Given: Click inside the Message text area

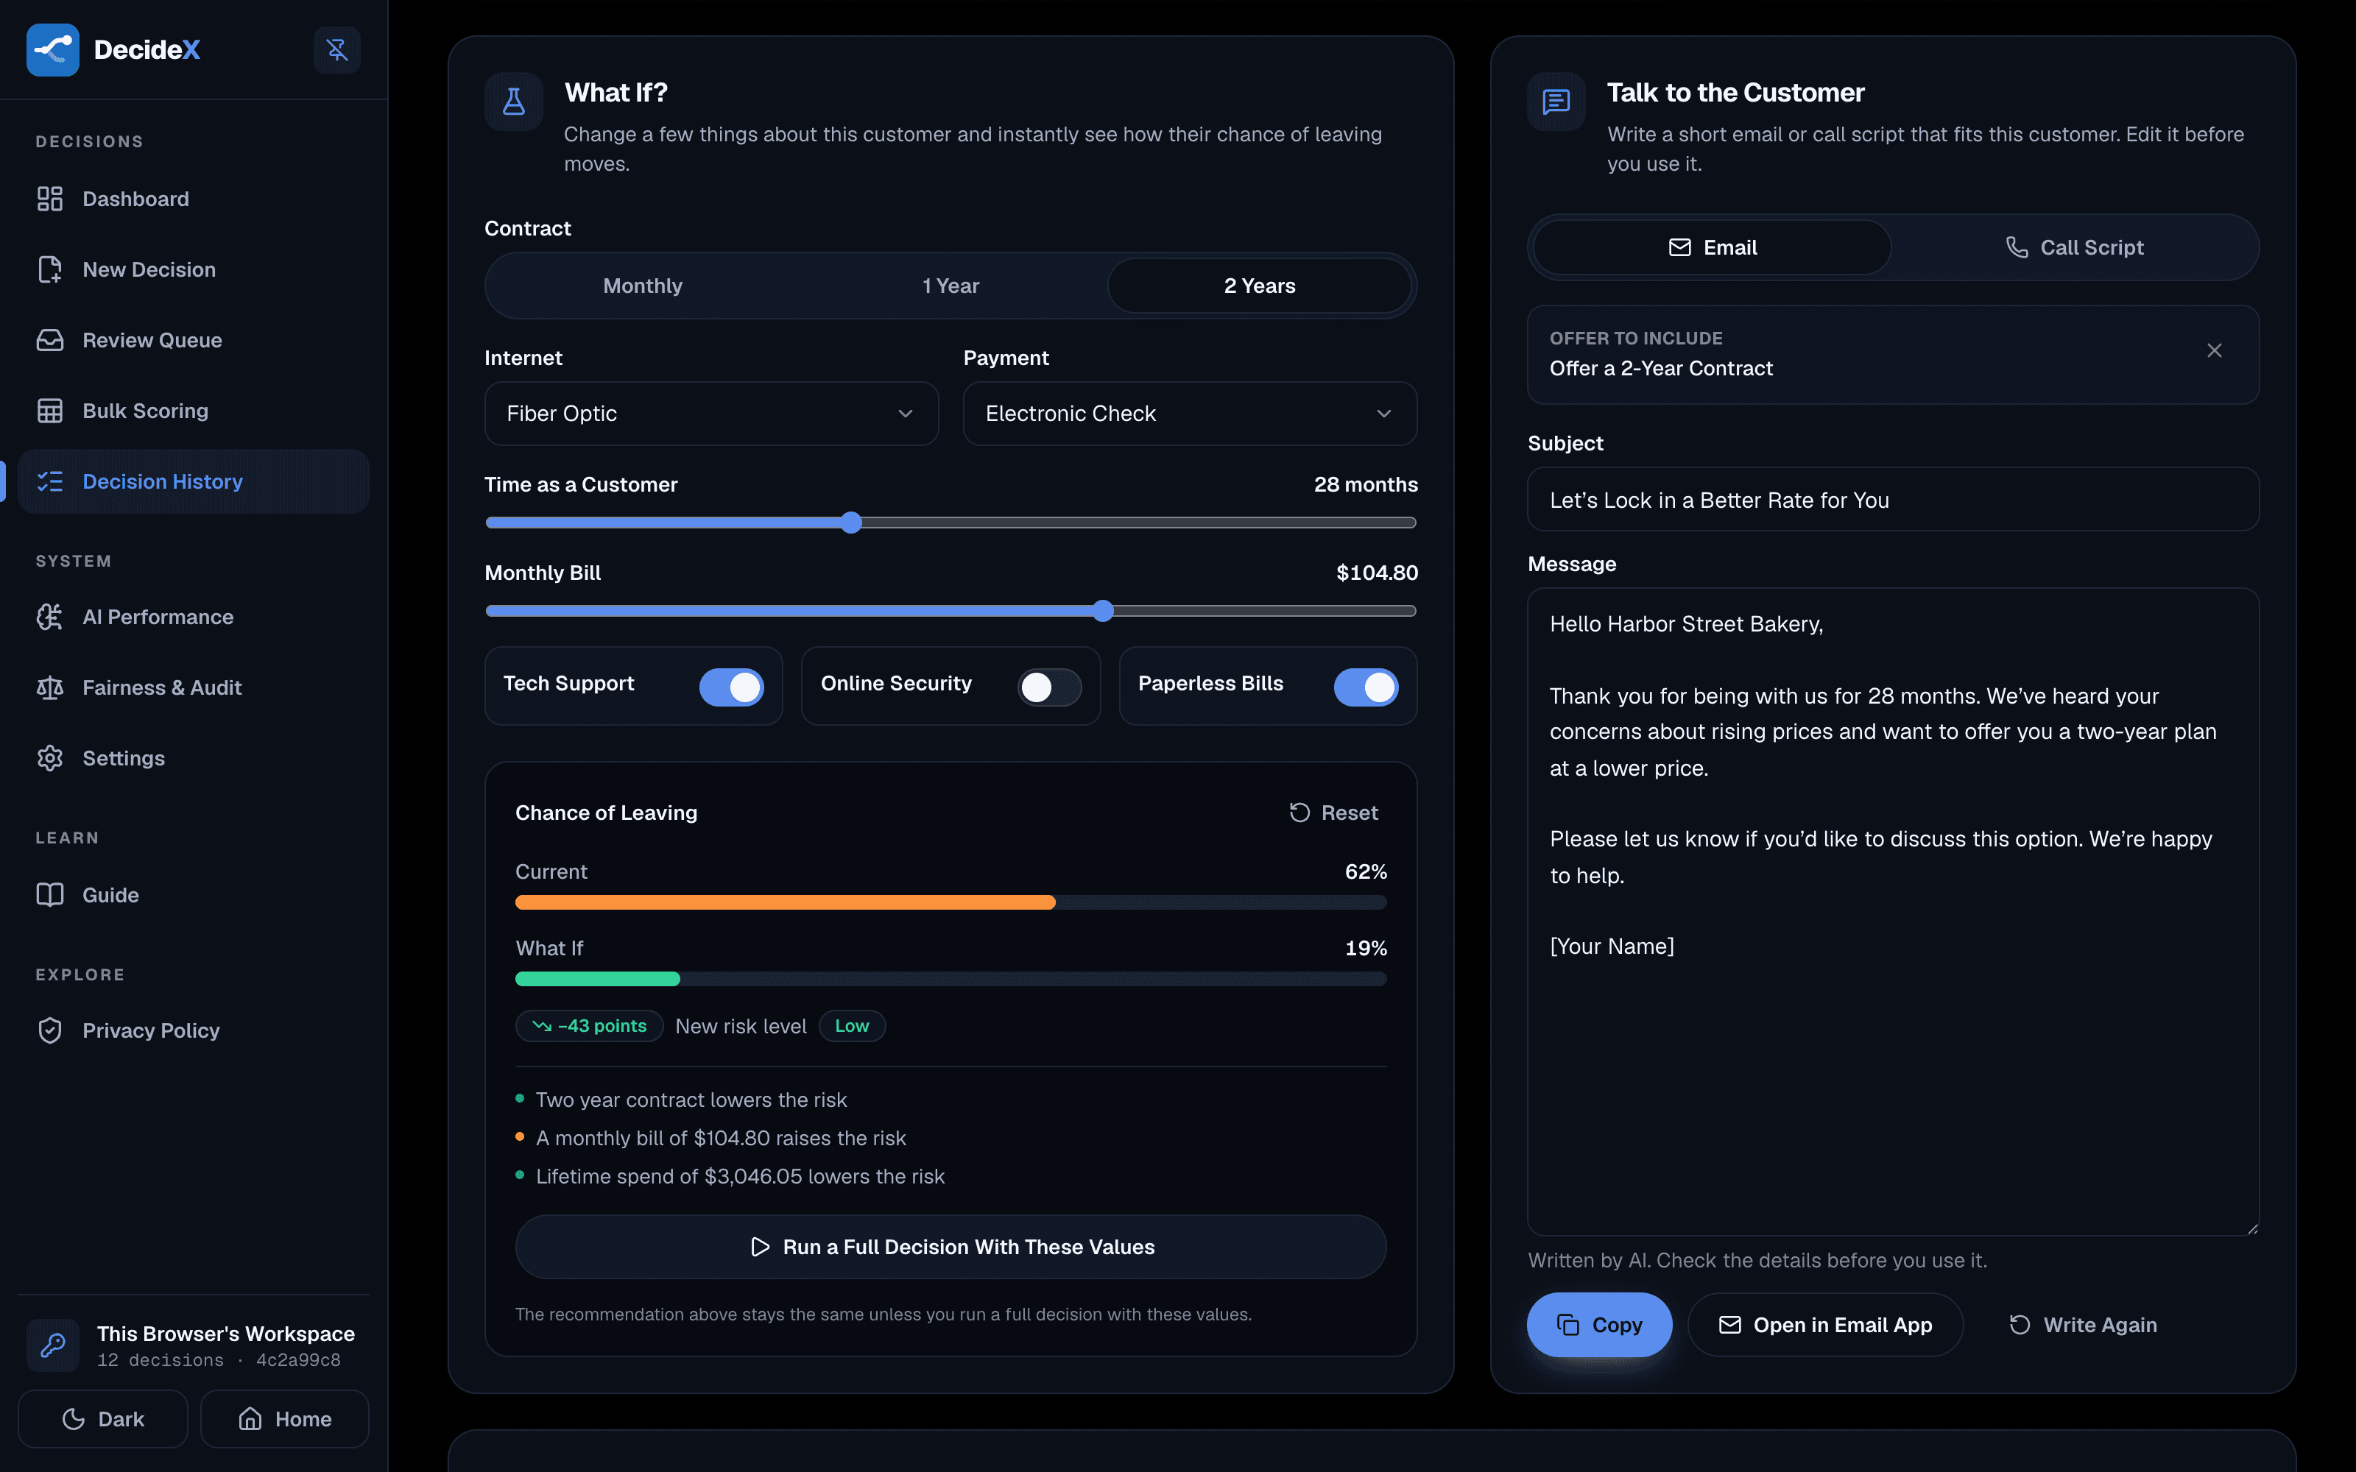Looking at the screenshot, I should 1893,912.
